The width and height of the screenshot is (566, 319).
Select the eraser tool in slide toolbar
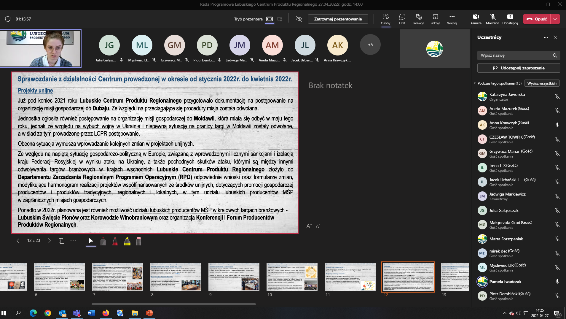[x=139, y=241]
